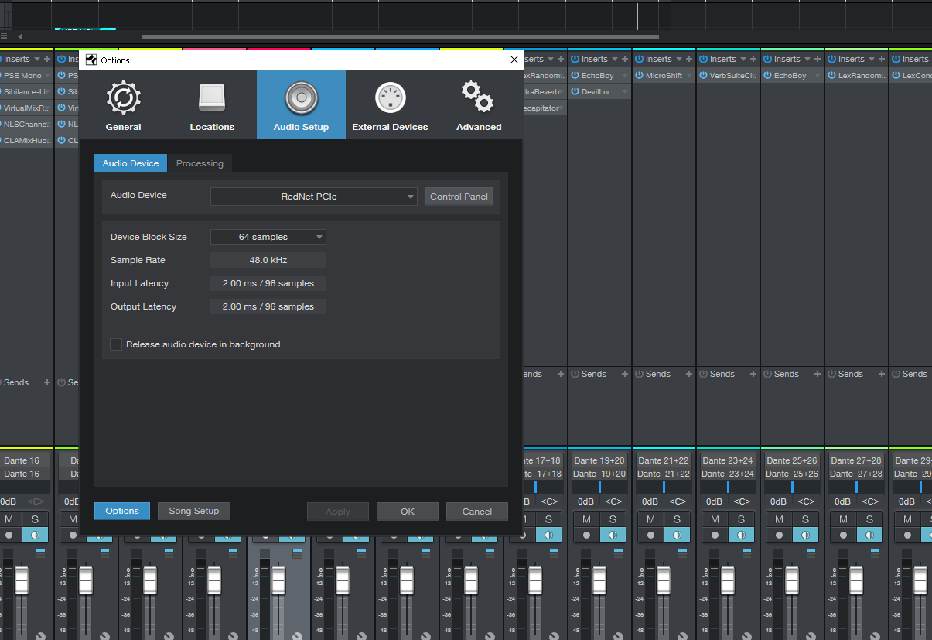
Task: Enable Release audio device in background
Action: point(116,344)
